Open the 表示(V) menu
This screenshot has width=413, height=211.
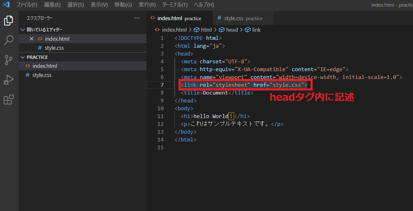(99, 5)
